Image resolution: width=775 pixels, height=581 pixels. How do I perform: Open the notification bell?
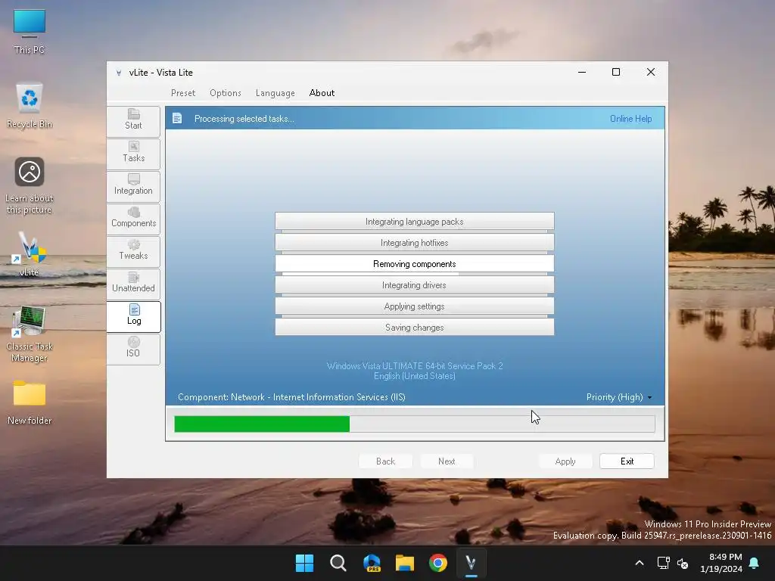(x=755, y=563)
